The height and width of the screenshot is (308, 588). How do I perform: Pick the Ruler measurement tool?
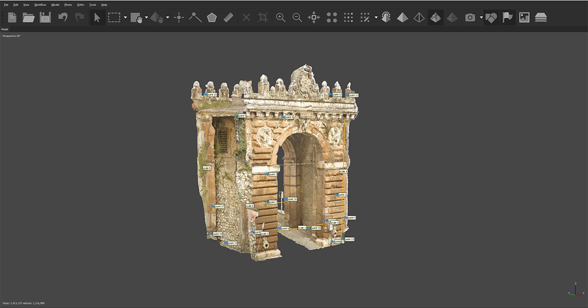pyautogui.click(x=228, y=18)
